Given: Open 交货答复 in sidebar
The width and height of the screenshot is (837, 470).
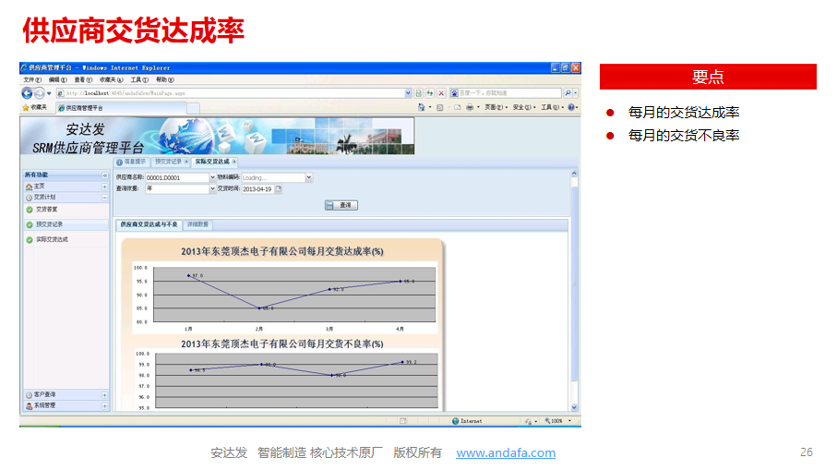Looking at the screenshot, I should tap(46, 210).
